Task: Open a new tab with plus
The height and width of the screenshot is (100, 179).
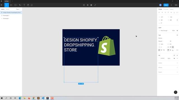Action: point(12,1)
